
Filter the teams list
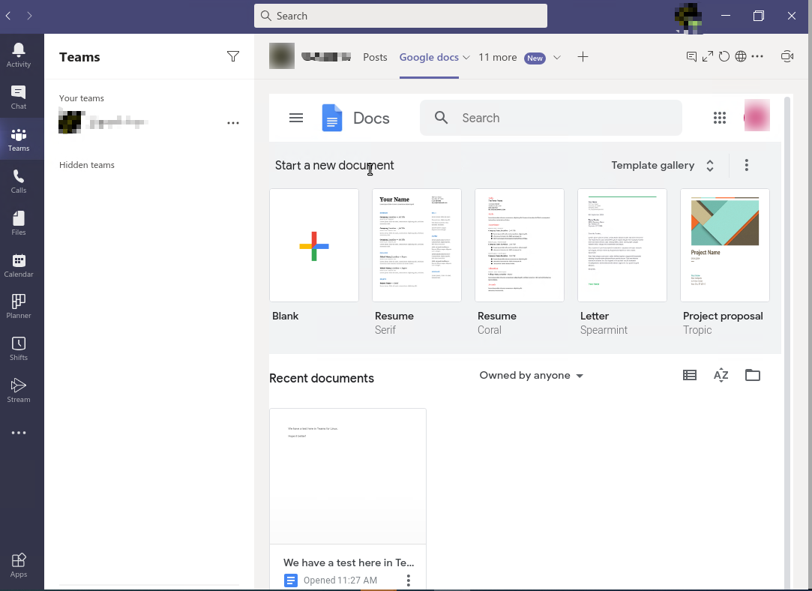(233, 56)
